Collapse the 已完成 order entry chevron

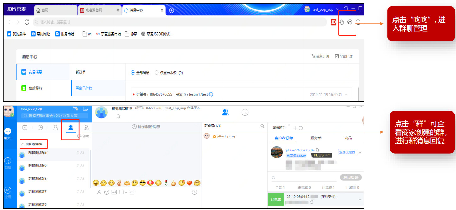coord(360,200)
